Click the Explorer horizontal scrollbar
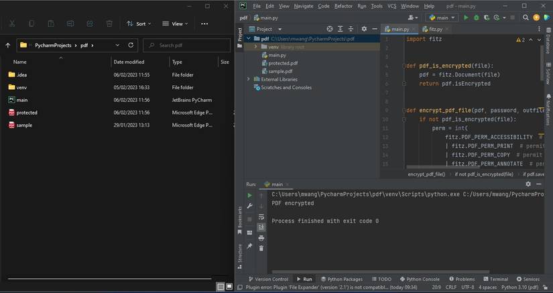The height and width of the screenshot is (293, 553). (109, 278)
